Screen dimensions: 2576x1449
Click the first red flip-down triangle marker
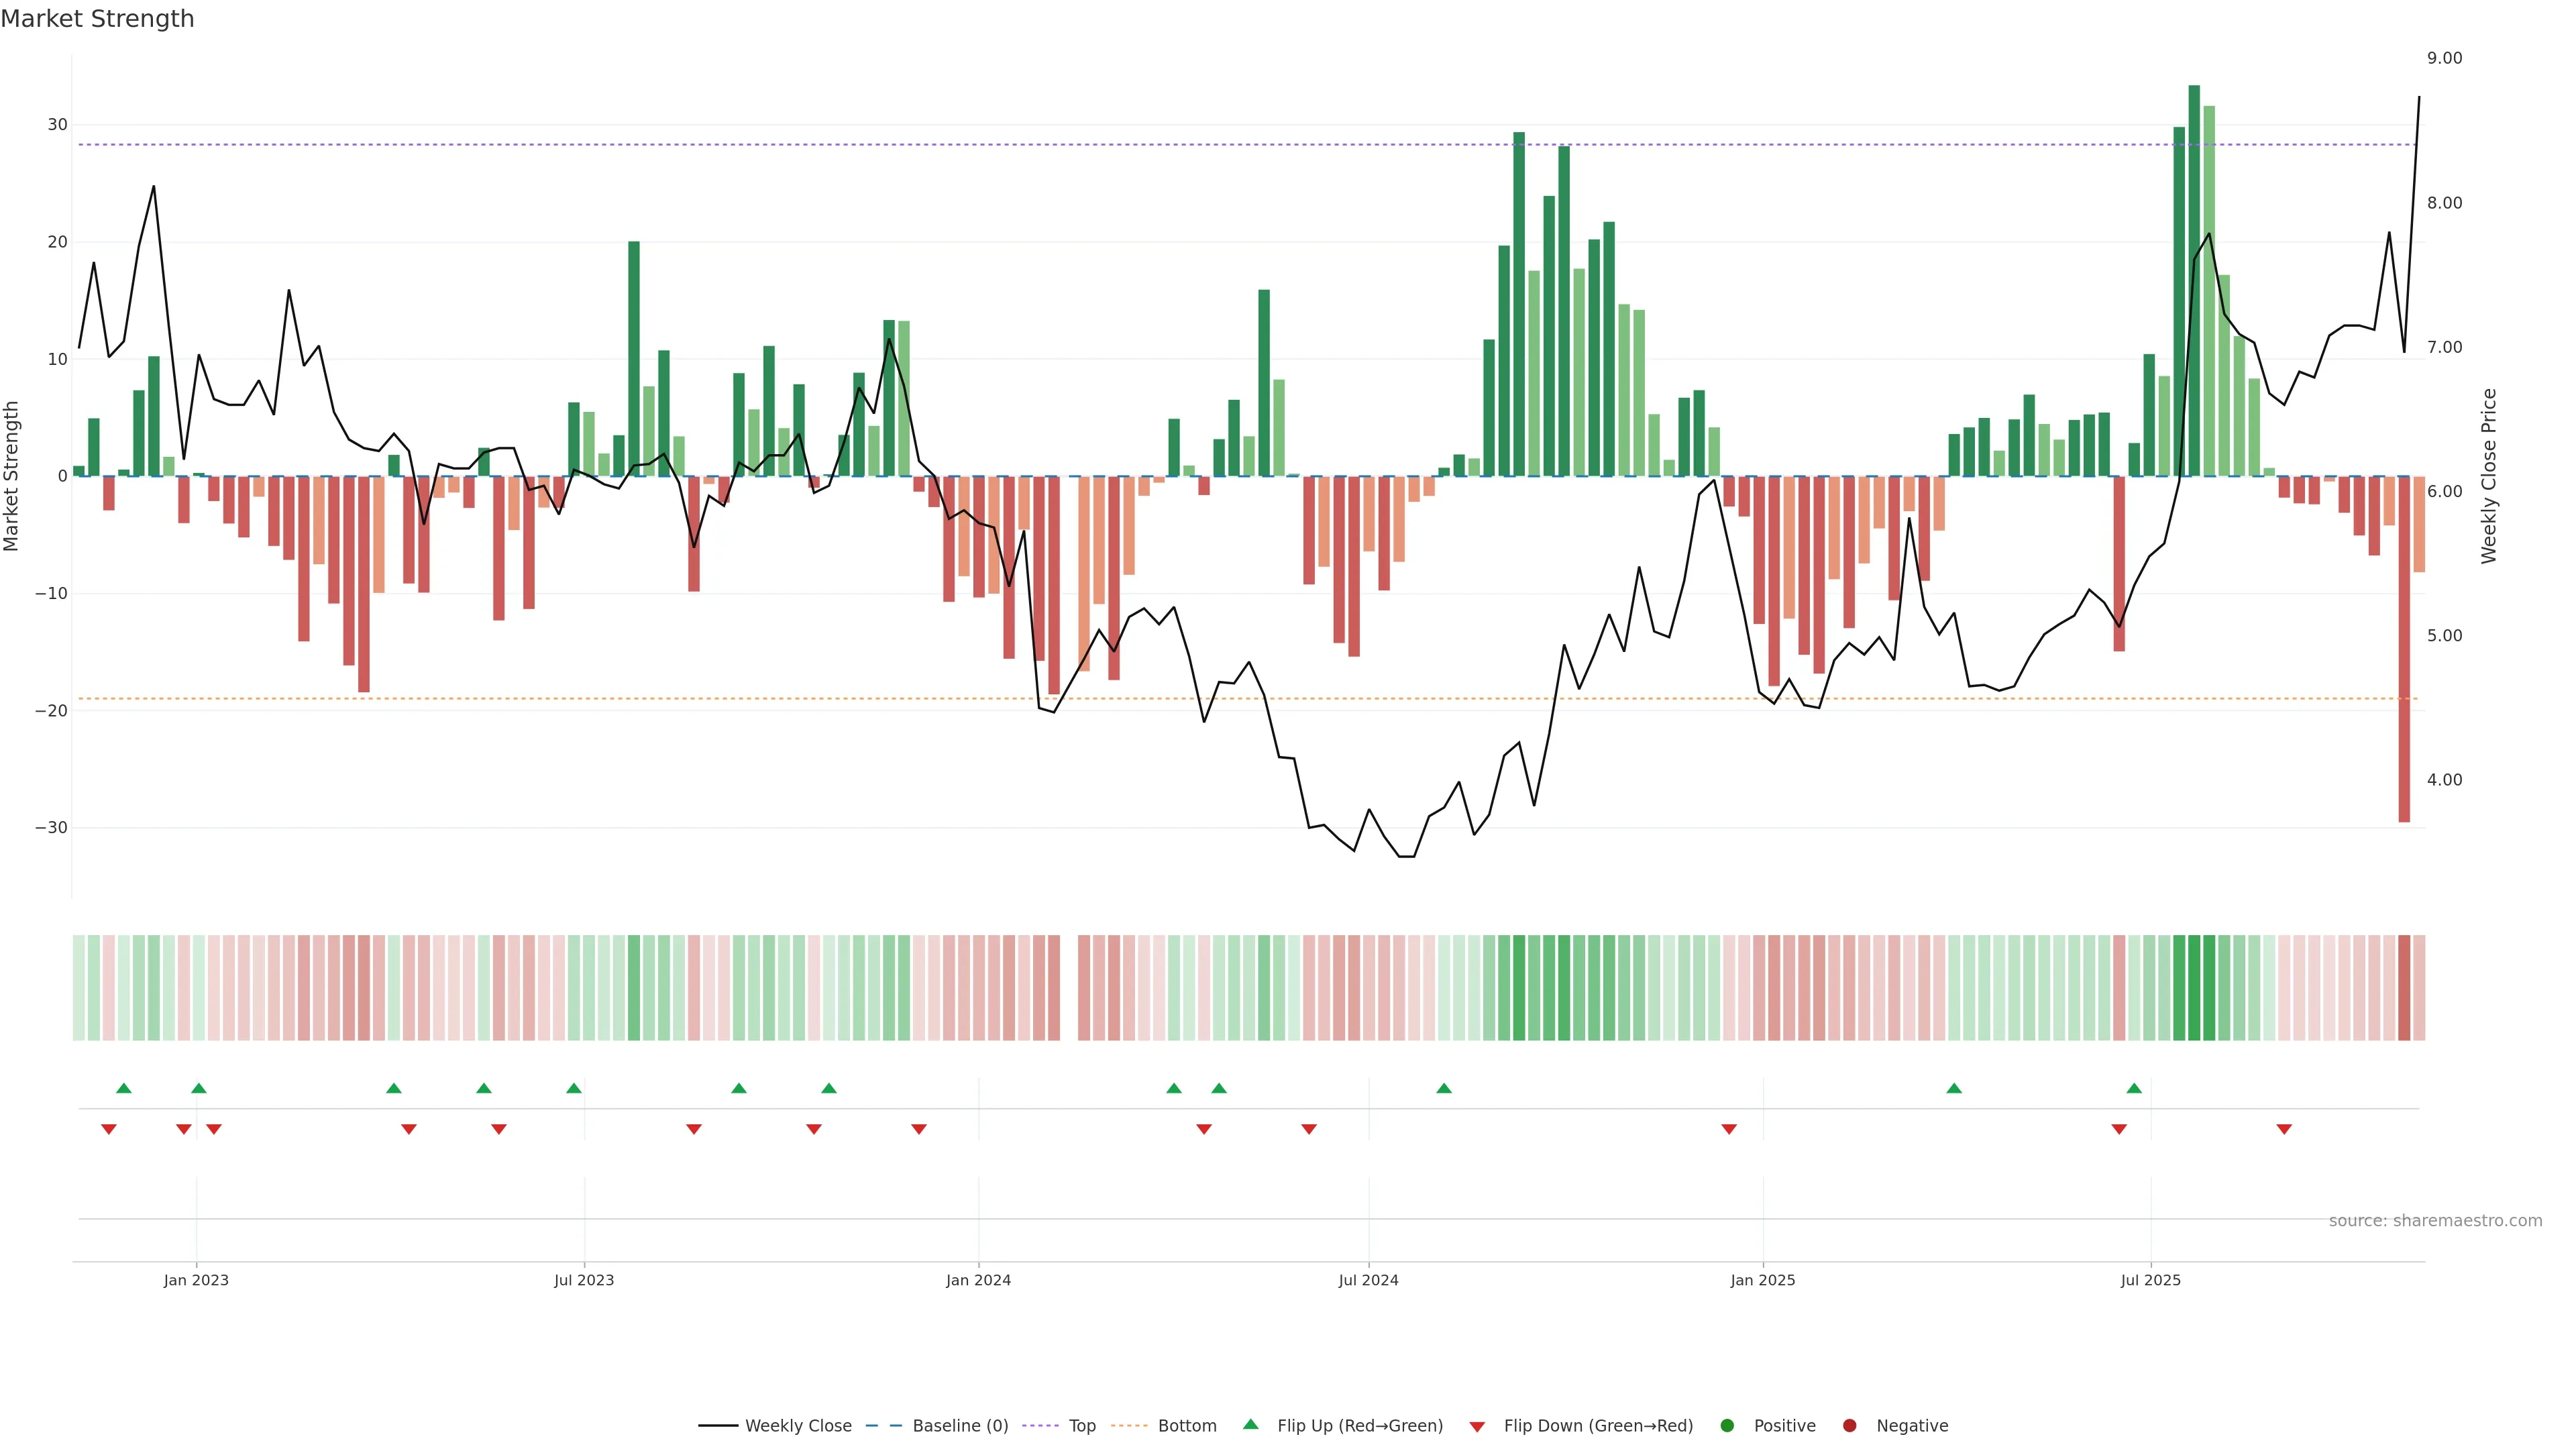coord(109,1129)
